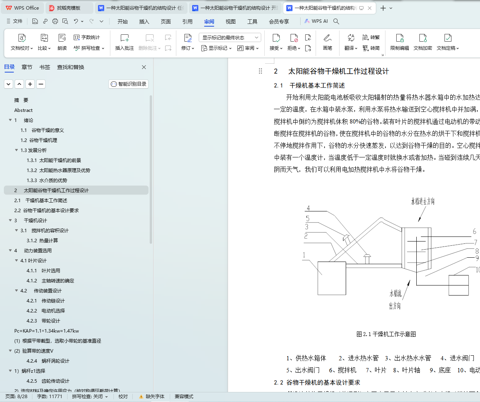Image resolution: width=480 pixels, height=402 pixels.
Task: Click the '页面: 8/28' page indicator
Action: pos(17,397)
